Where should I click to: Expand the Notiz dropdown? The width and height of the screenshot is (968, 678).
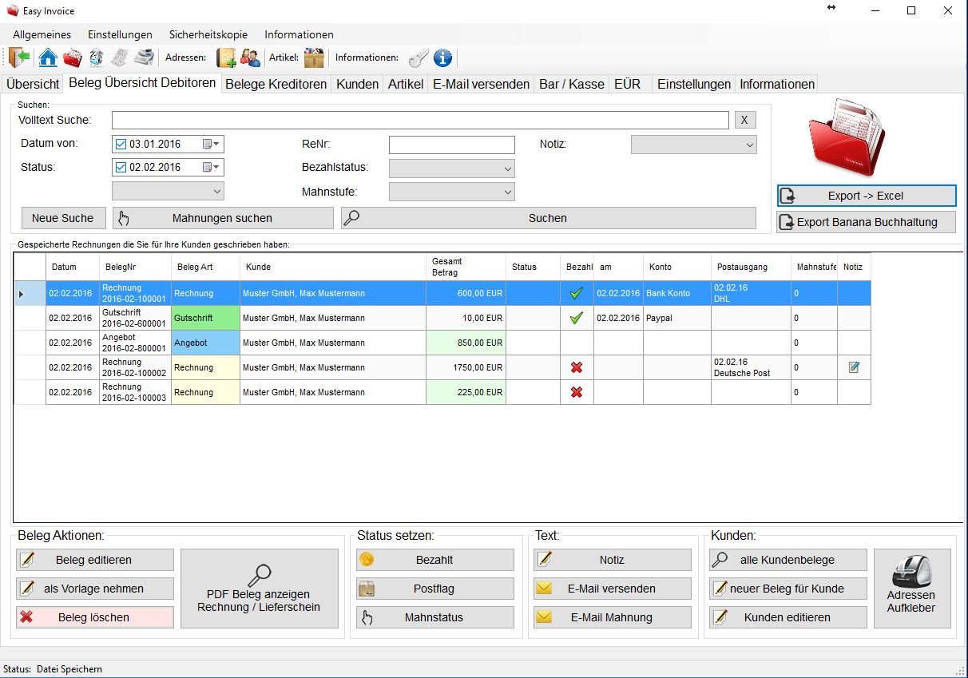click(694, 145)
